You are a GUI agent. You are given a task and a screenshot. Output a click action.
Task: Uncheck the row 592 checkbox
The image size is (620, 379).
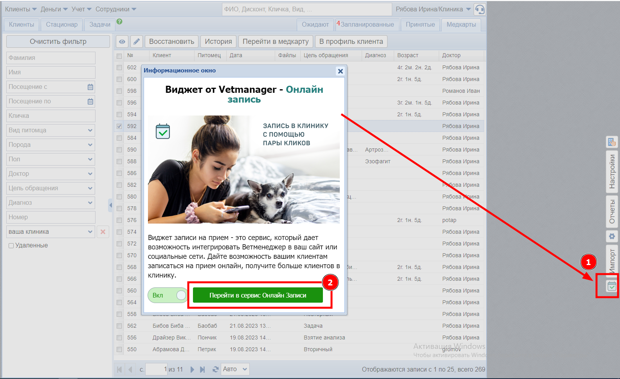pos(119,126)
